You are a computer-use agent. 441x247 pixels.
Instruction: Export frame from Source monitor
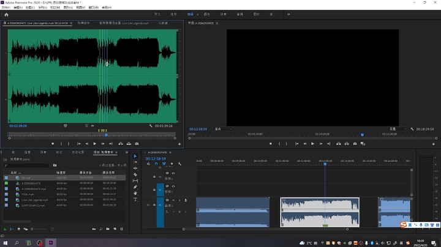point(137,144)
